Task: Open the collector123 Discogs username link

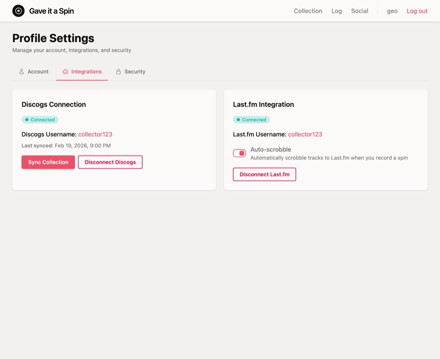Action: point(95,134)
